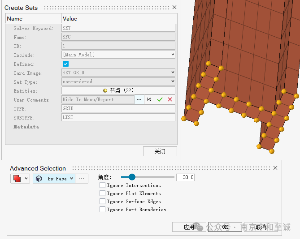This screenshot has height=239, width=300.
Task: Click the 应用 apply button
Action: (189, 227)
